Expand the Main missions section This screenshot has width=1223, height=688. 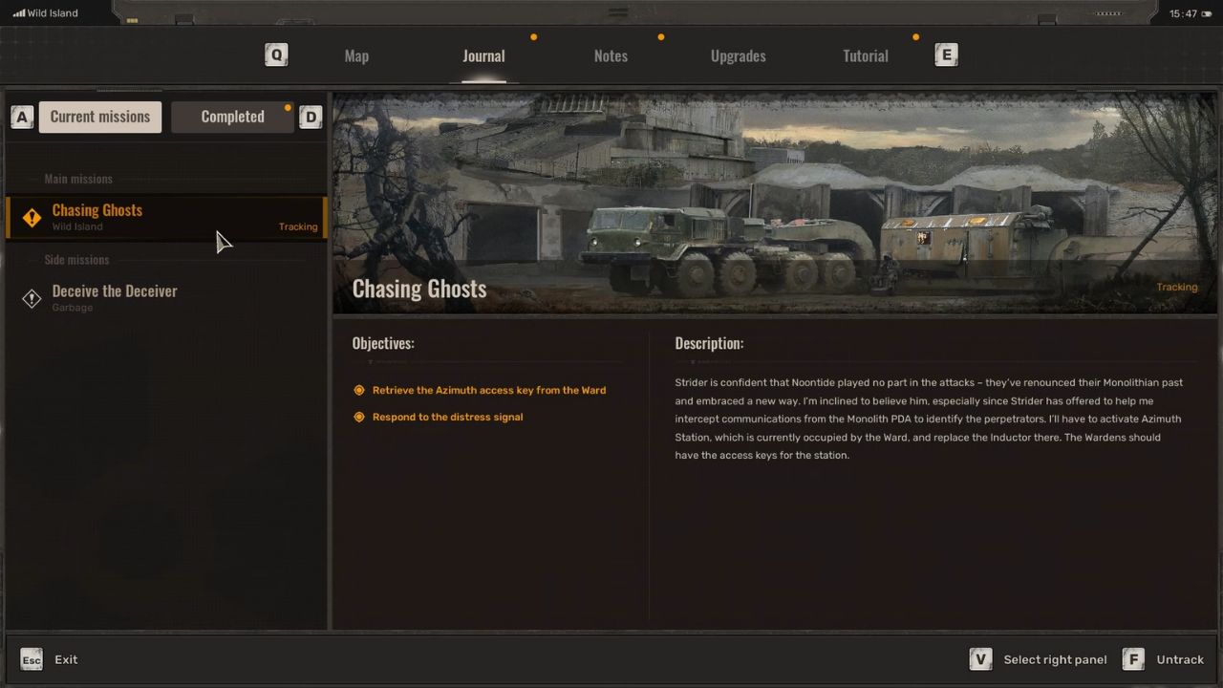coord(78,179)
